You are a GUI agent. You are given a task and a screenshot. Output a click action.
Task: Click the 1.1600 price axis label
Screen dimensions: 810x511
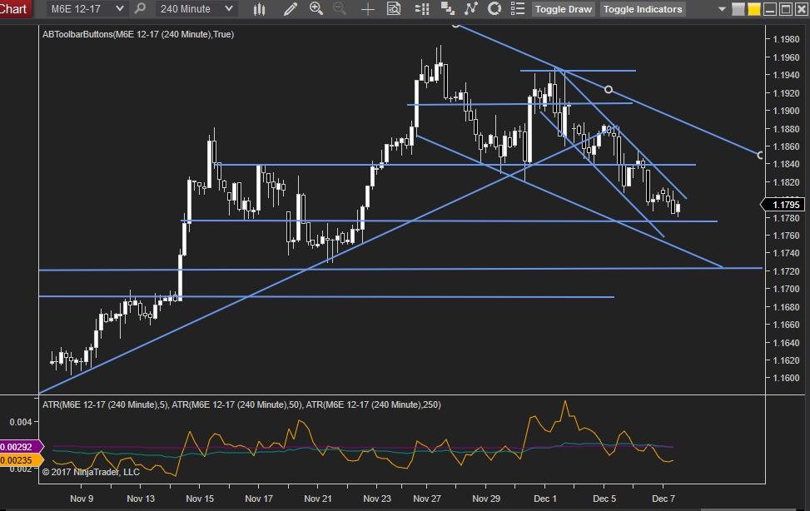pos(786,378)
